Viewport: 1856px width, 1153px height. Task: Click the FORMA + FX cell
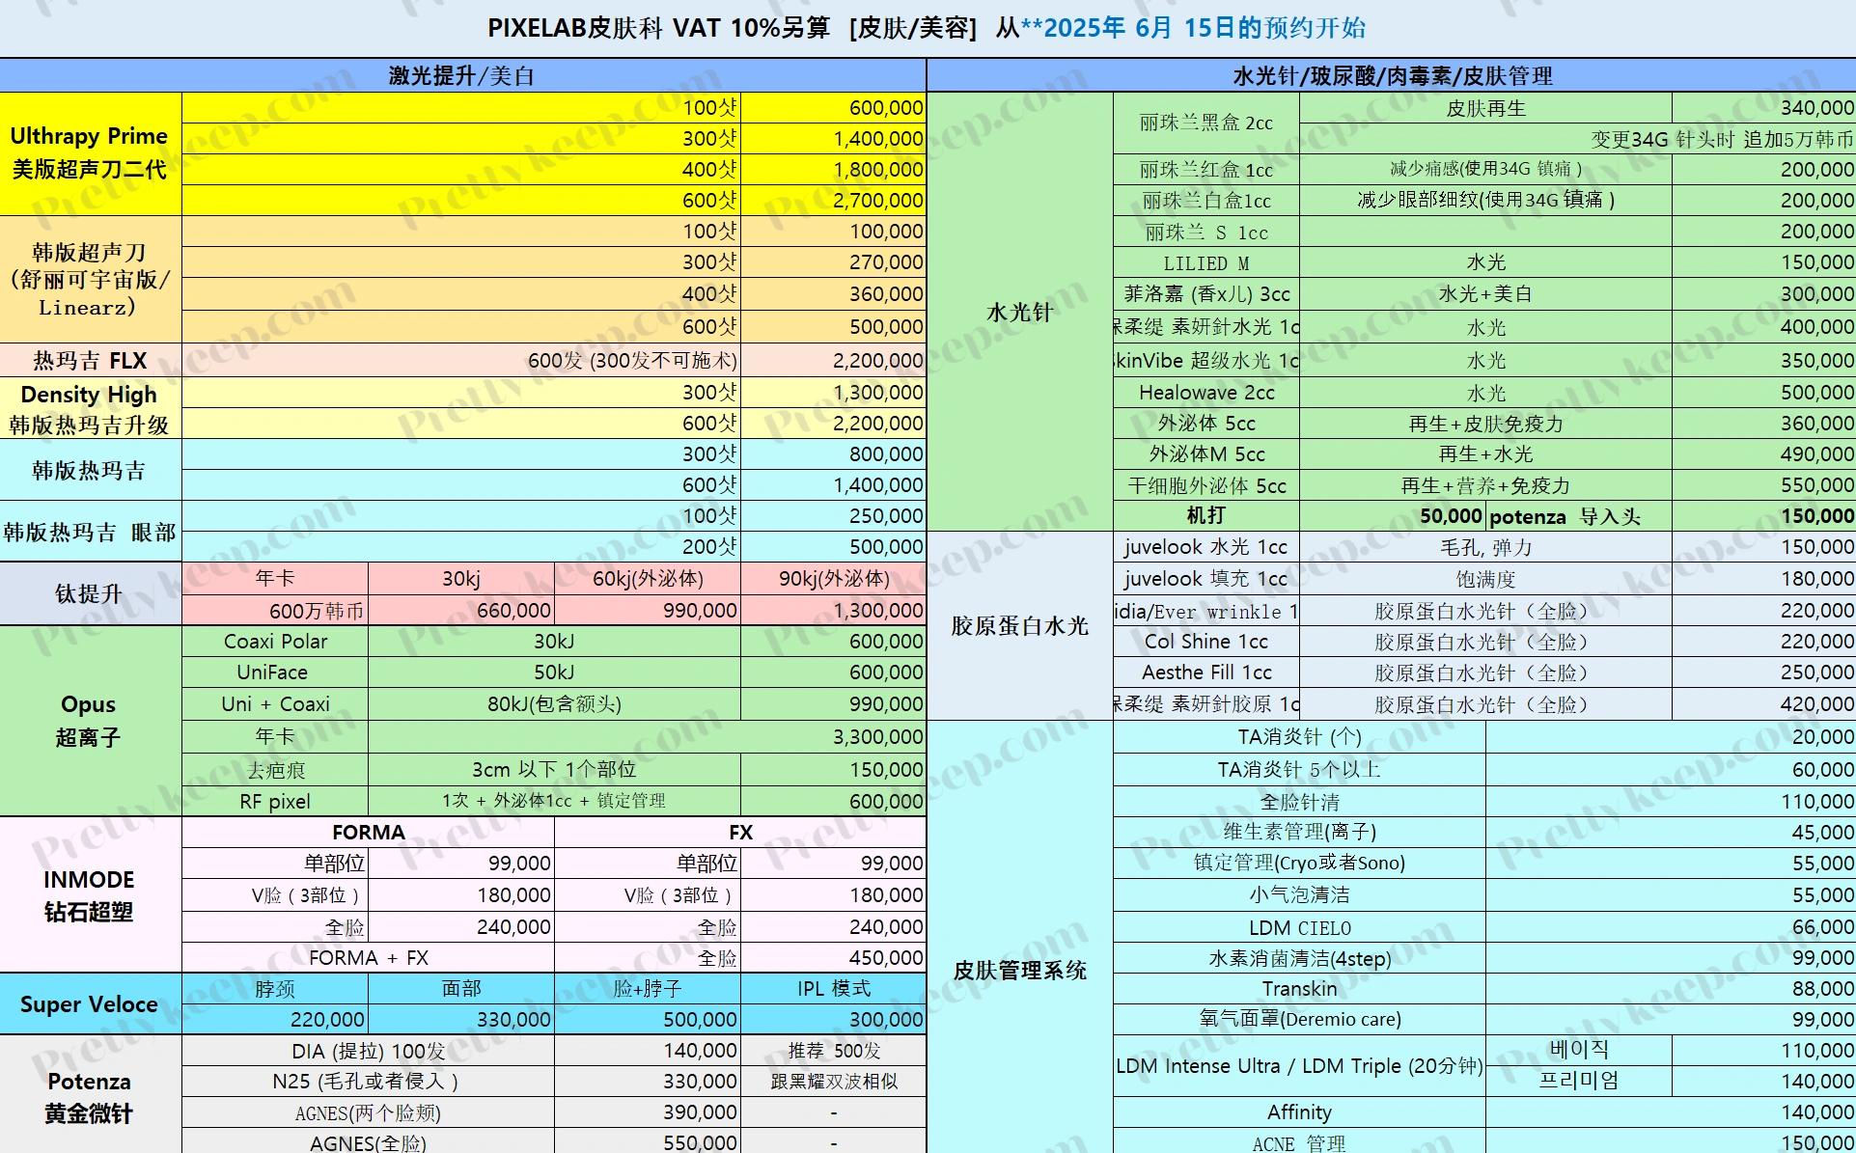click(368, 958)
